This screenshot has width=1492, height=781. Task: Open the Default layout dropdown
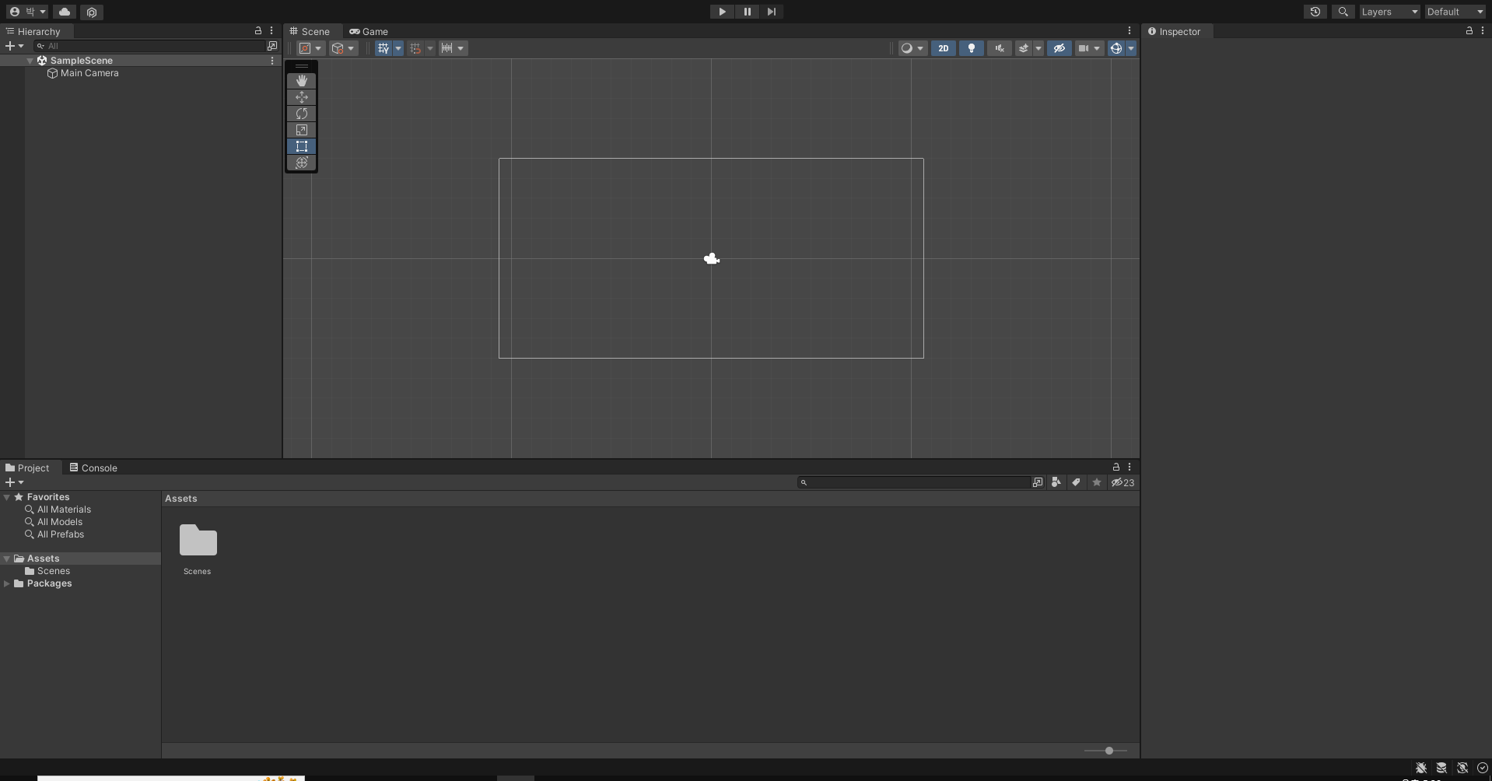pyautogui.click(x=1455, y=12)
